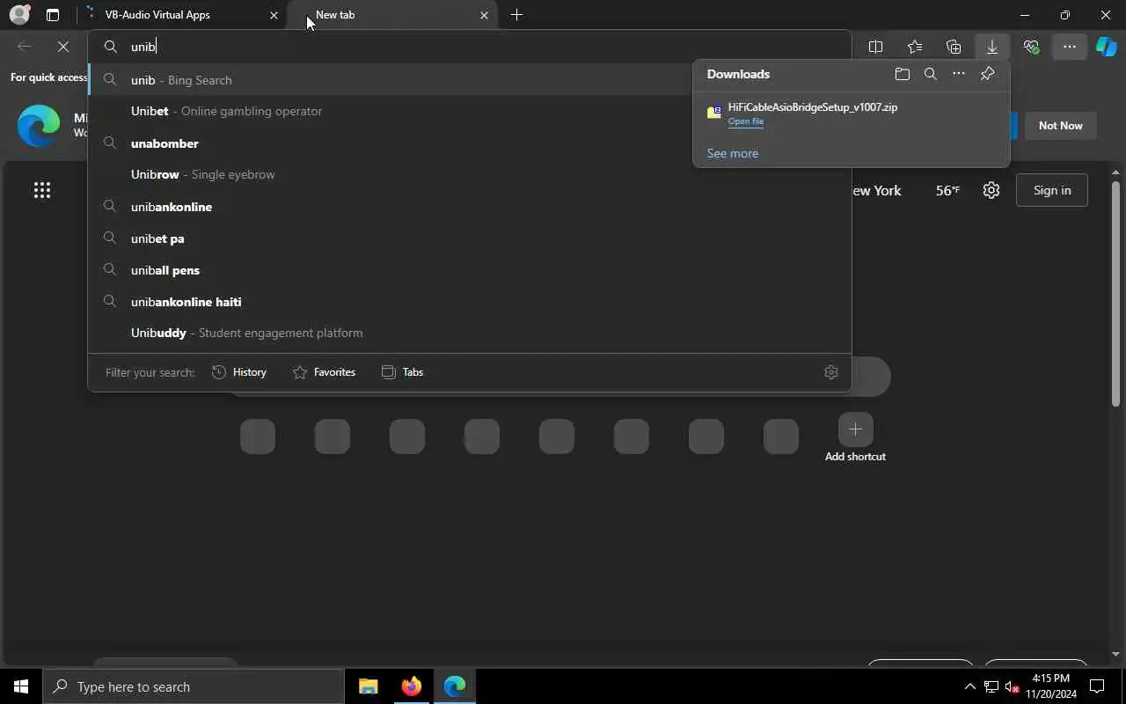Screen dimensions: 1126x704
Task: Choose Unibuddy student engagement suggestion
Action: (x=470, y=333)
